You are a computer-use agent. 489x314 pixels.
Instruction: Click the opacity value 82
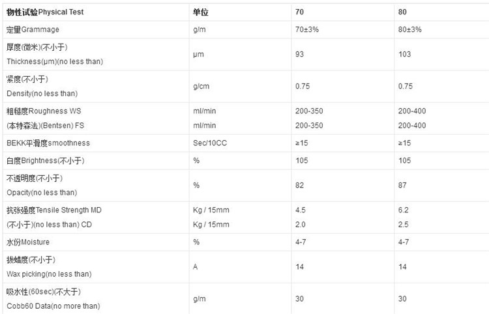tap(300, 185)
